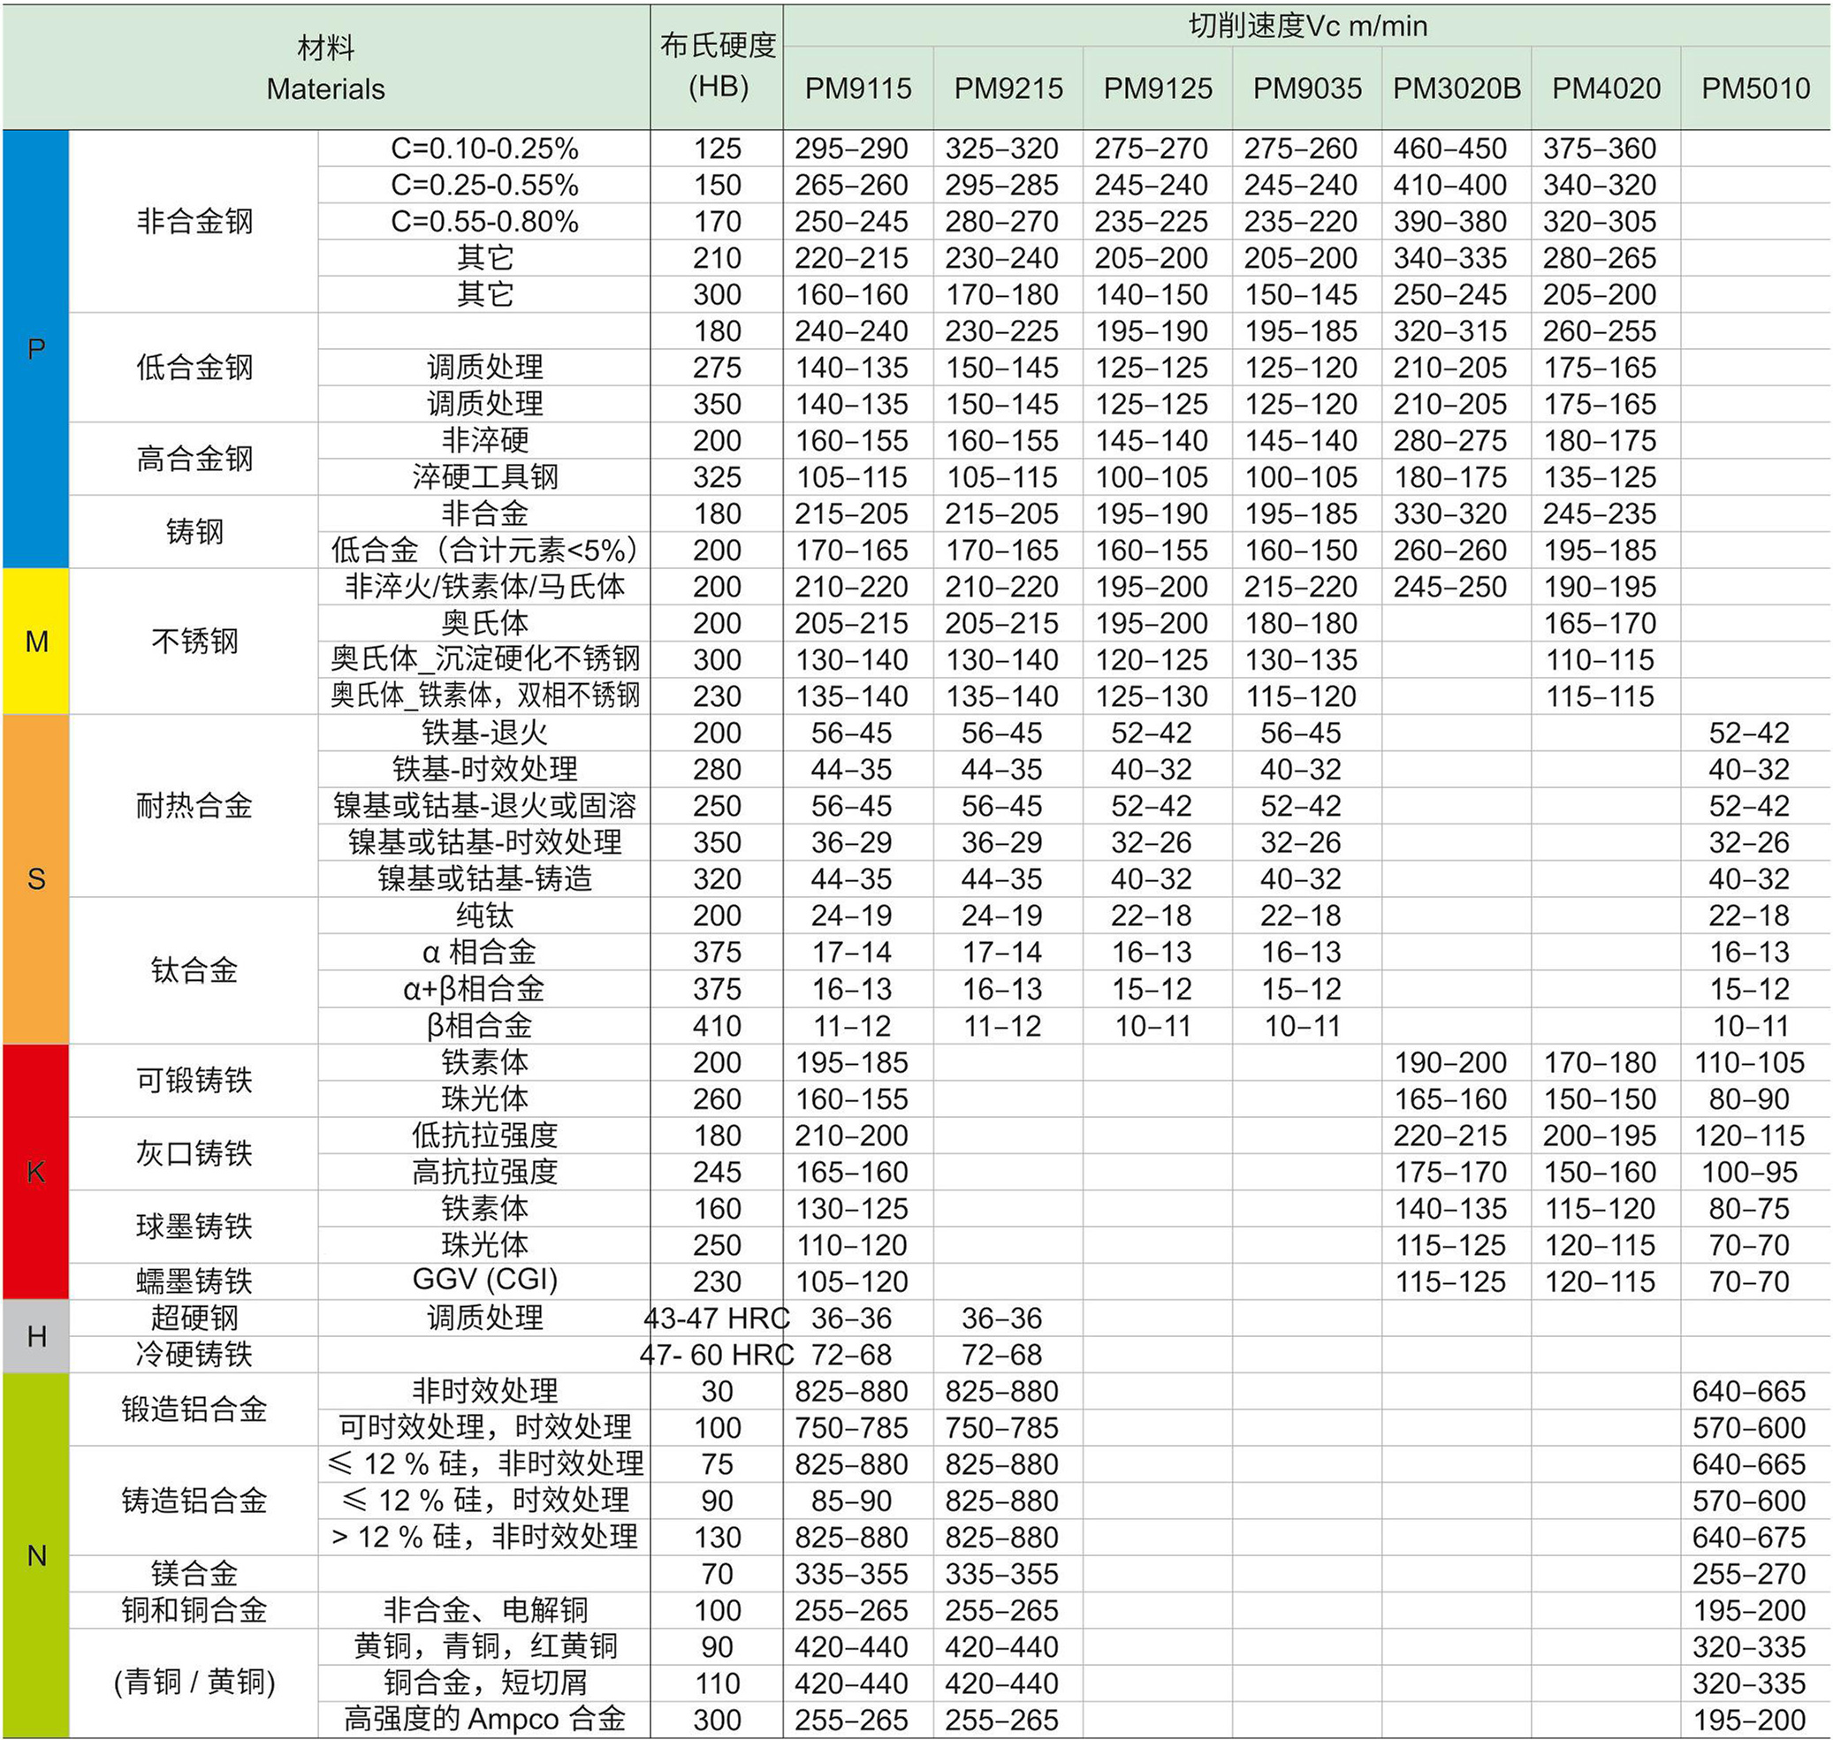Click the 锻造铝合金 material group

194,1409
